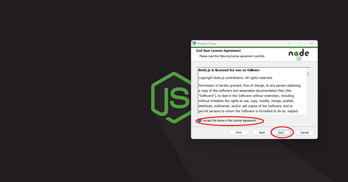The height and width of the screenshot is (182, 348).
Task: Click the Node.js Setup installer title bar icon
Action: click(x=194, y=44)
